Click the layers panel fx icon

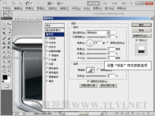click(x=122, y=113)
